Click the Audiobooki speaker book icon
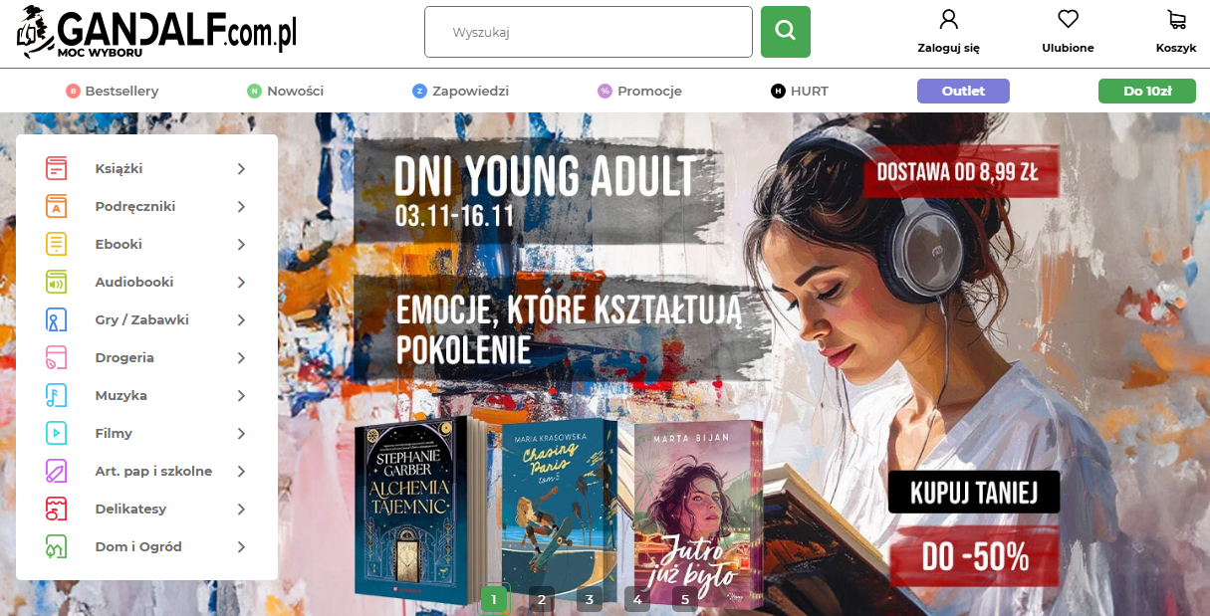 coord(56,282)
